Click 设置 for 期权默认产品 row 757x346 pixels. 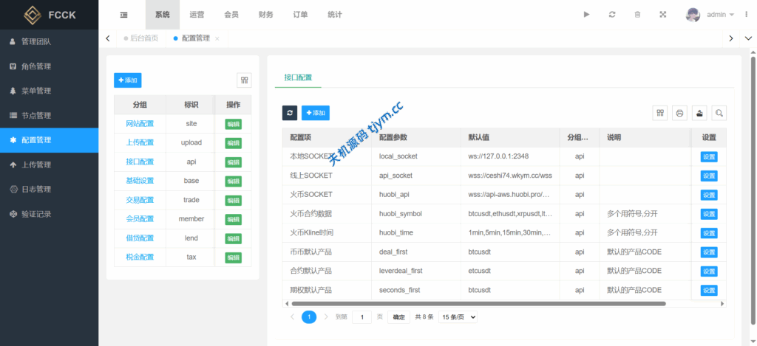(709, 291)
